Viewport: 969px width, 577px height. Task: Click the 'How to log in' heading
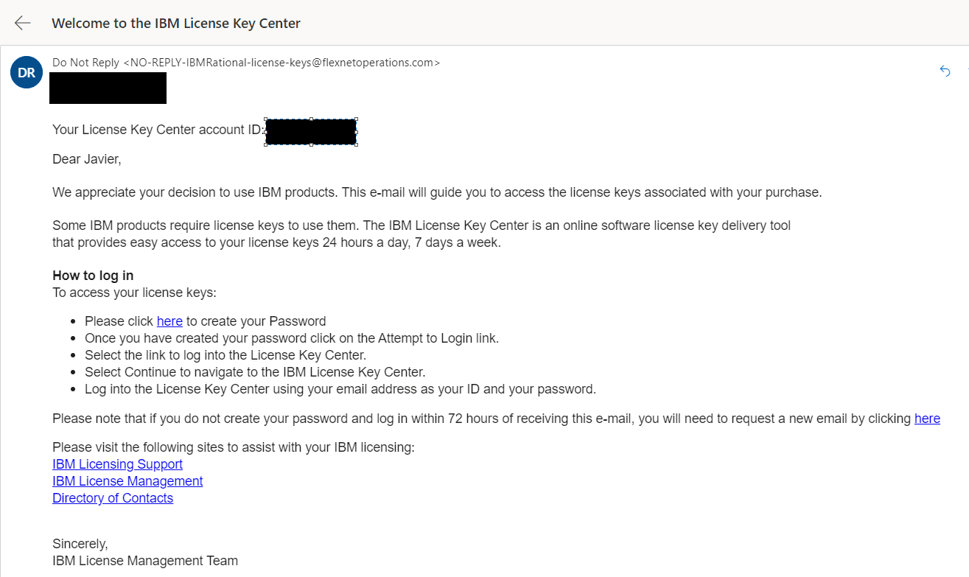point(93,276)
